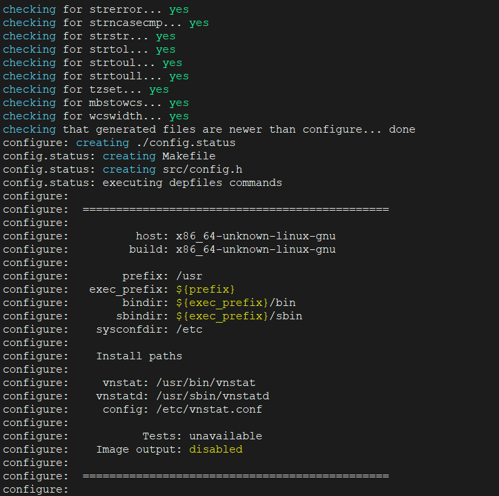Click the sbindir ${exec_prefix}/sbin value
Image resolution: width=499 pixels, height=496 pixels.
[x=239, y=316]
